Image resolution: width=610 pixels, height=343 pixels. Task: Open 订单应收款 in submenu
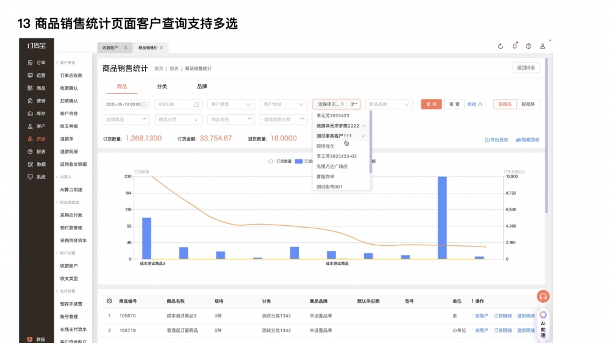pos(71,76)
